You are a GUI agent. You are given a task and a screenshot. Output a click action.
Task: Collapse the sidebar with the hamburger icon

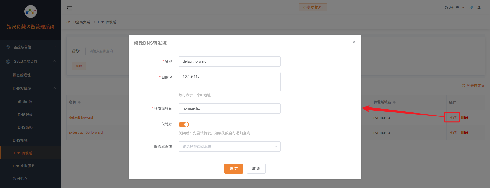tap(69, 8)
